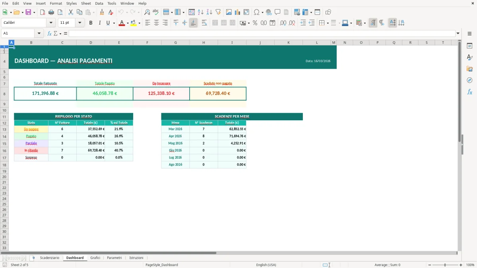Increase indent

pos(303,23)
